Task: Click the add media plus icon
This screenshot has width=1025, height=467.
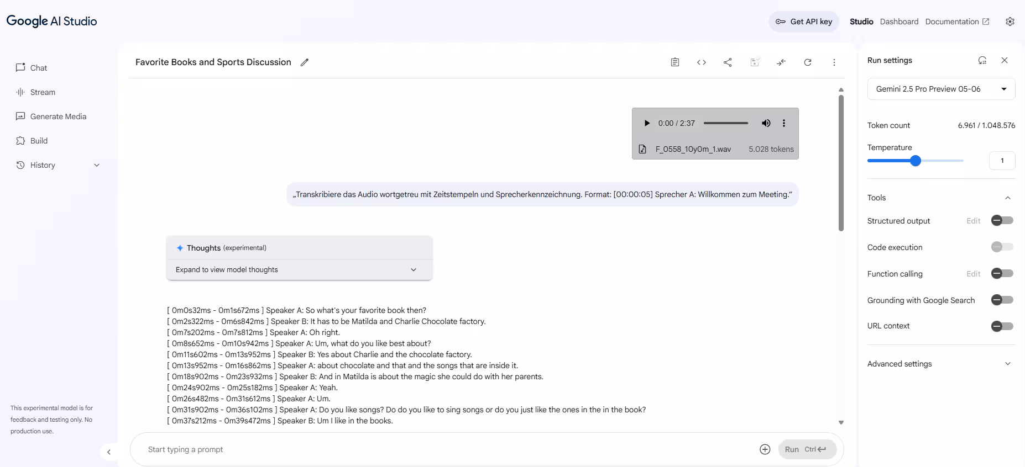Action: click(x=765, y=449)
